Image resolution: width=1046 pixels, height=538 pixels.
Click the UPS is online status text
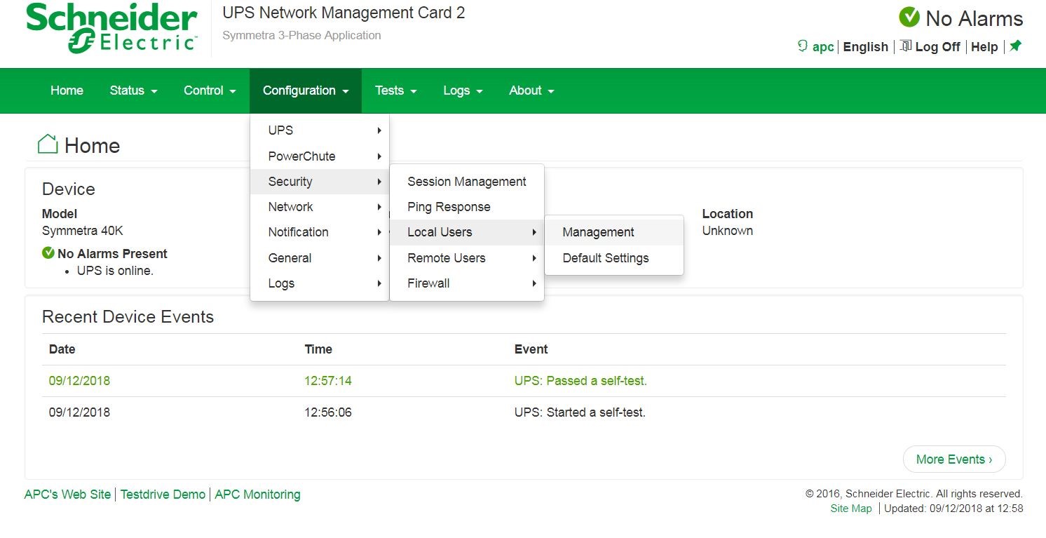coord(115,270)
